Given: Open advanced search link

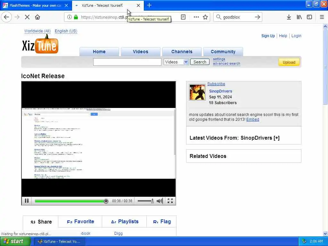Looking at the screenshot, I should tap(226, 64).
